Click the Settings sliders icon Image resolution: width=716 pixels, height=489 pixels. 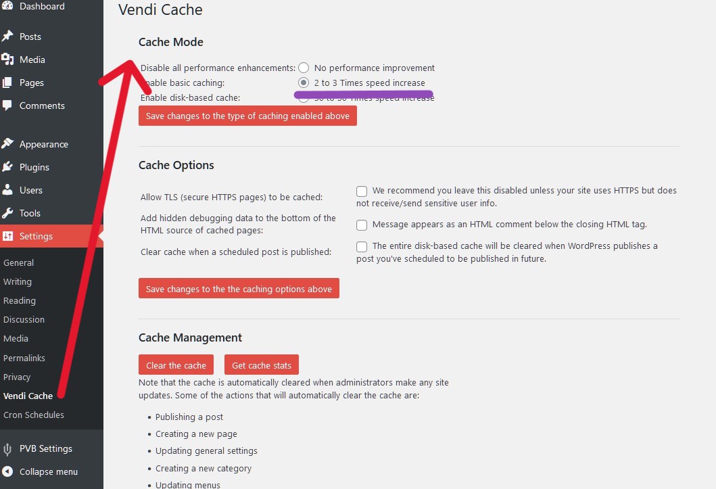(7, 236)
